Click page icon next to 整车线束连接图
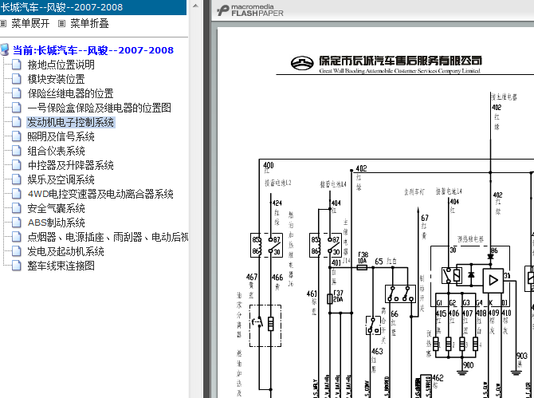The height and width of the screenshot is (398, 534). click(x=17, y=265)
